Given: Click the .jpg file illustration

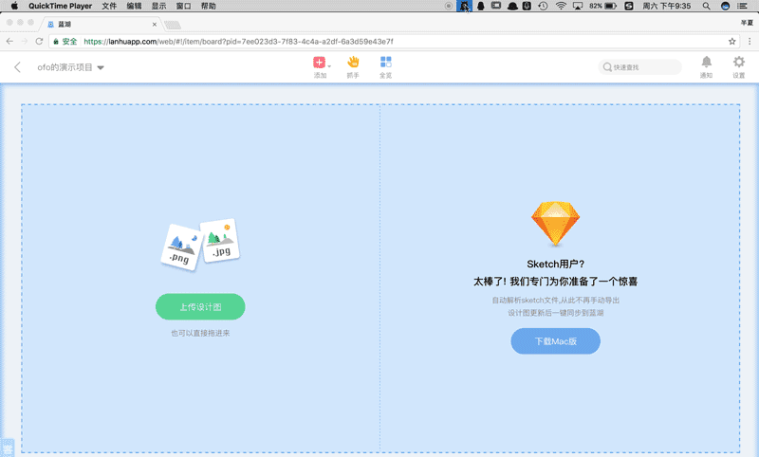Looking at the screenshot, I should click(x=220, y=240).
